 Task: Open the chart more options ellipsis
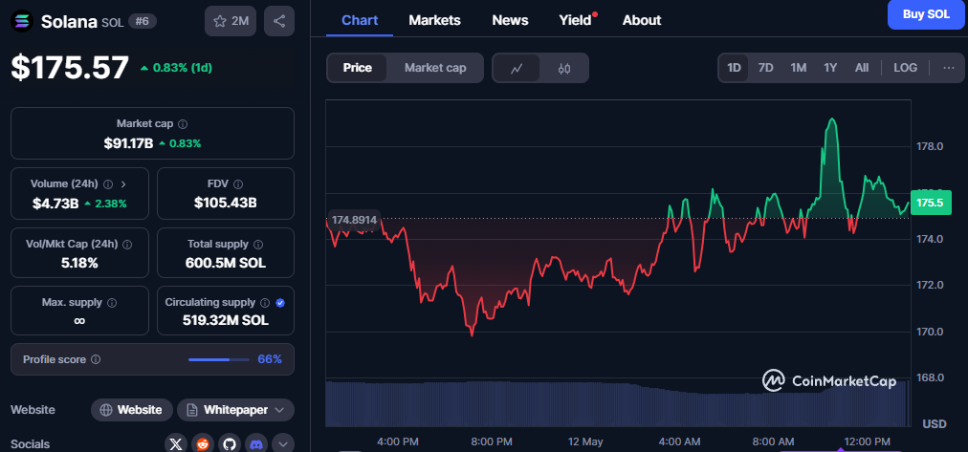[949, 68]
